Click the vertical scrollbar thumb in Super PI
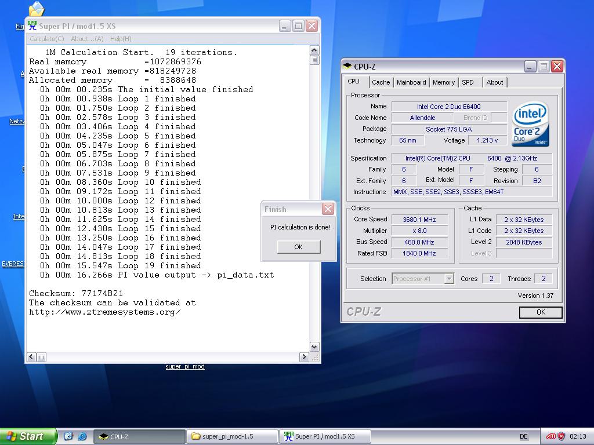594x445 pixels. (314, 60)
